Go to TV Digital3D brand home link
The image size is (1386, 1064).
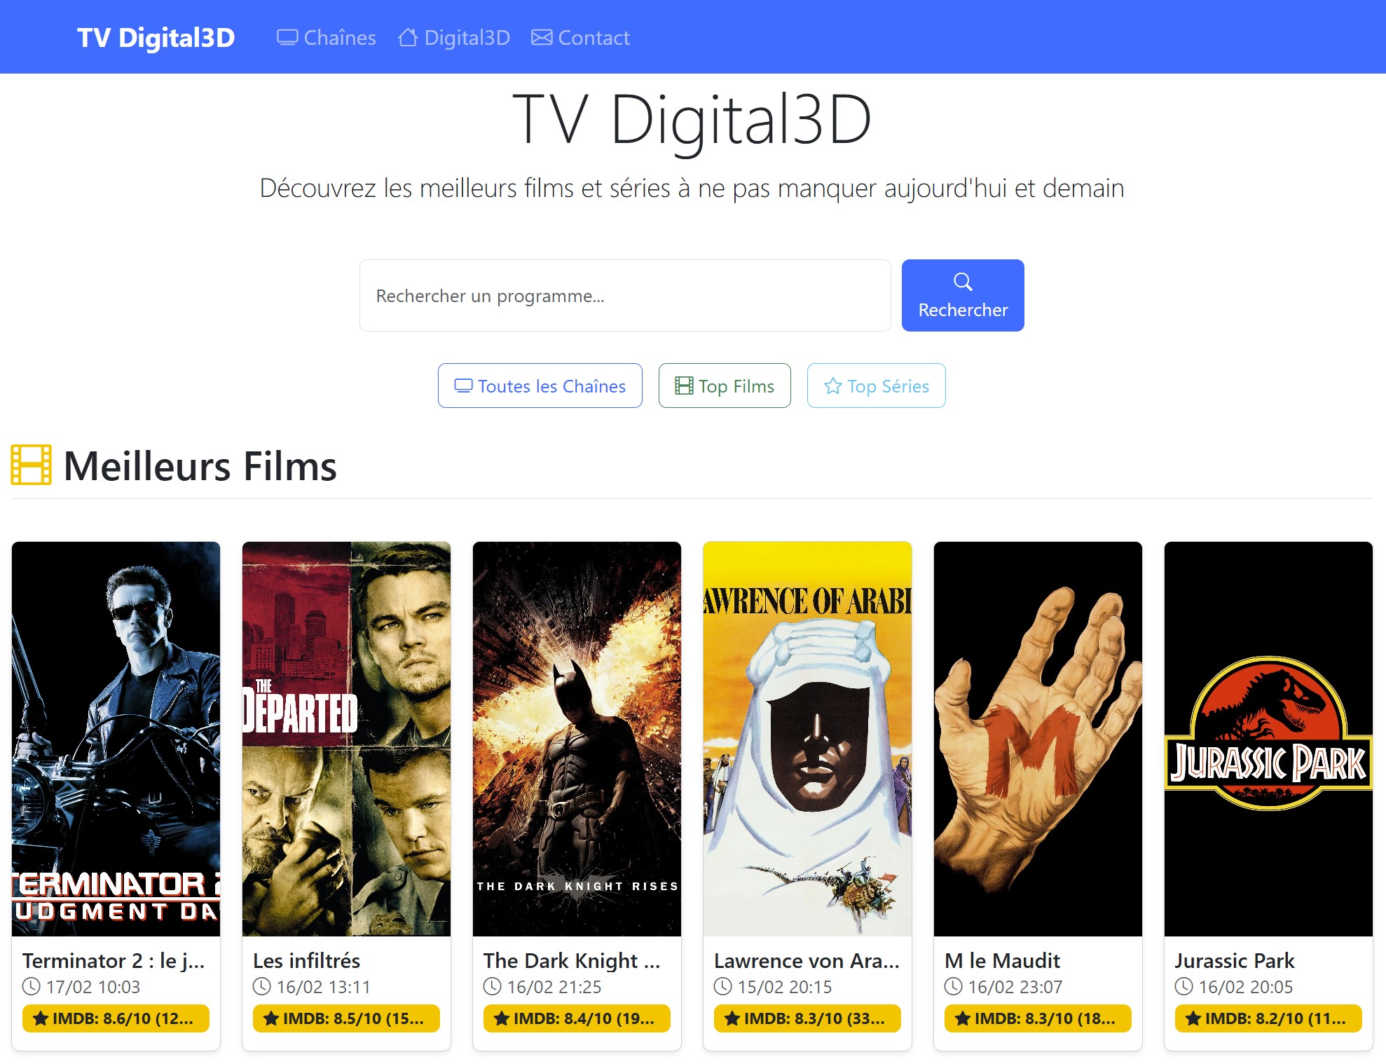pos(156,37)
